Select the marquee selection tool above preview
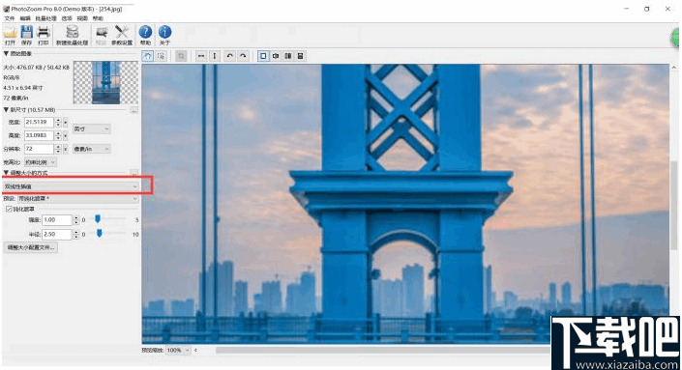This screenshot has width=682, height=370. point(161,56)
